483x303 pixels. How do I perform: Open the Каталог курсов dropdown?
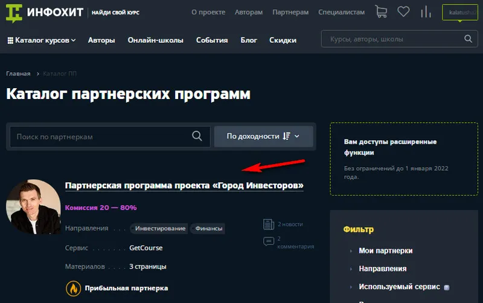[x=42, y=40]
